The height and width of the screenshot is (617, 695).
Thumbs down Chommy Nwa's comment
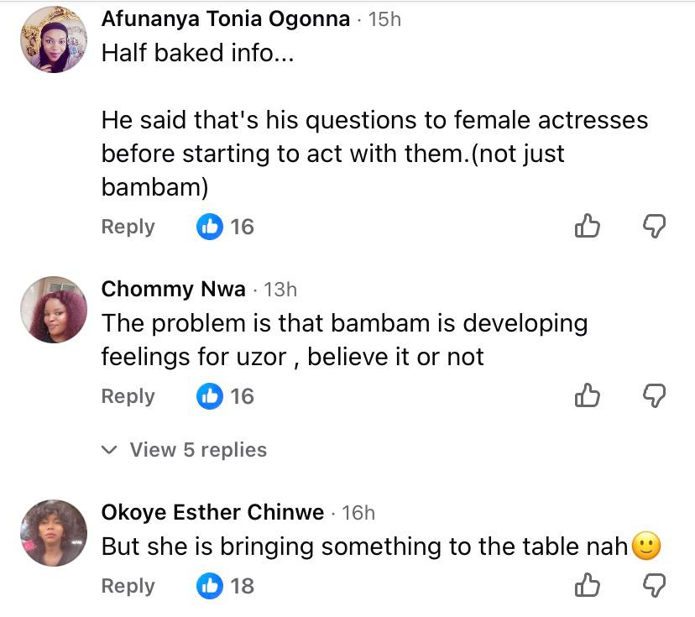[x=653, y=395]
